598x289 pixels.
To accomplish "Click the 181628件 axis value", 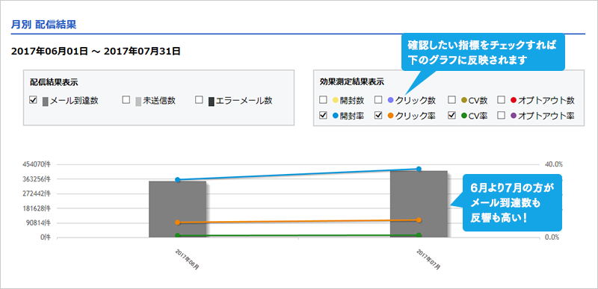I will coord(37,208).
